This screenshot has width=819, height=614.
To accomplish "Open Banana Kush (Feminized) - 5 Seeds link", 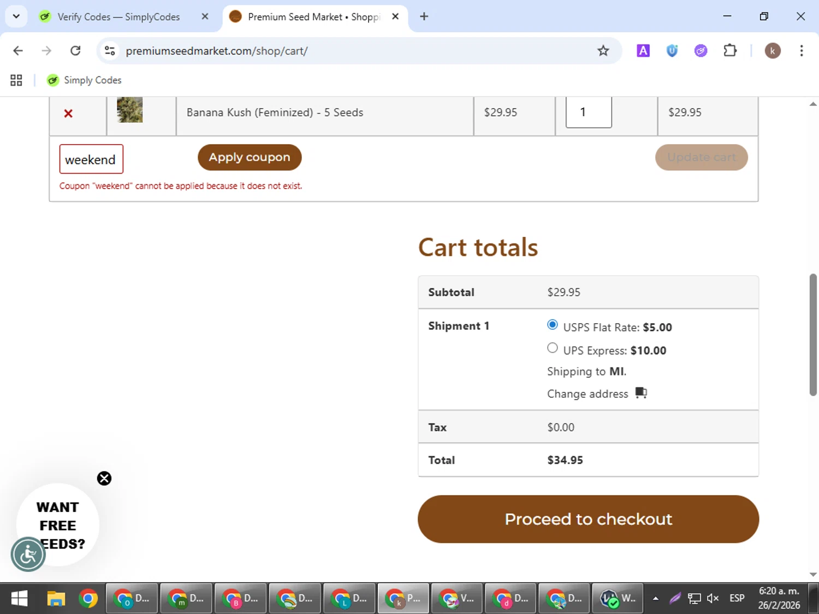I will [x=275, y=112].
